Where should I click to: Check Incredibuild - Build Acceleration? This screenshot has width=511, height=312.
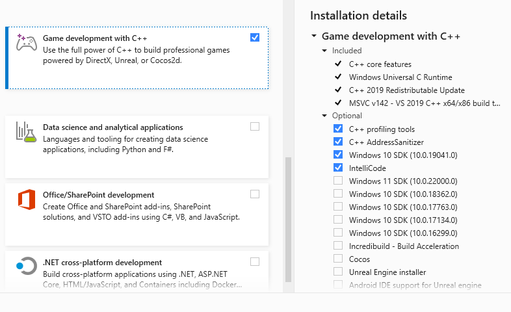click(338, 246)
